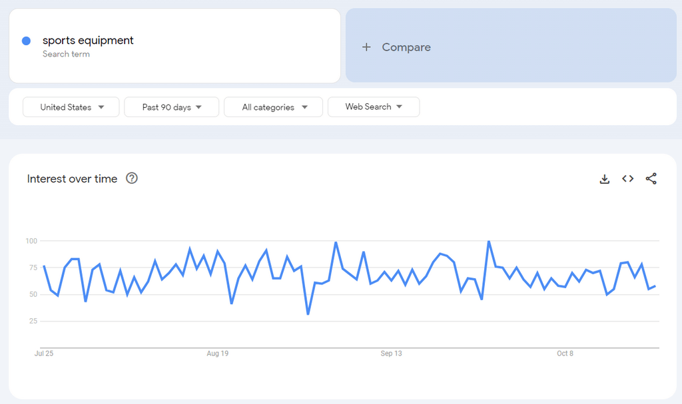Download the Interest over time CSV
Screen dimensions: 682x404
605,179
